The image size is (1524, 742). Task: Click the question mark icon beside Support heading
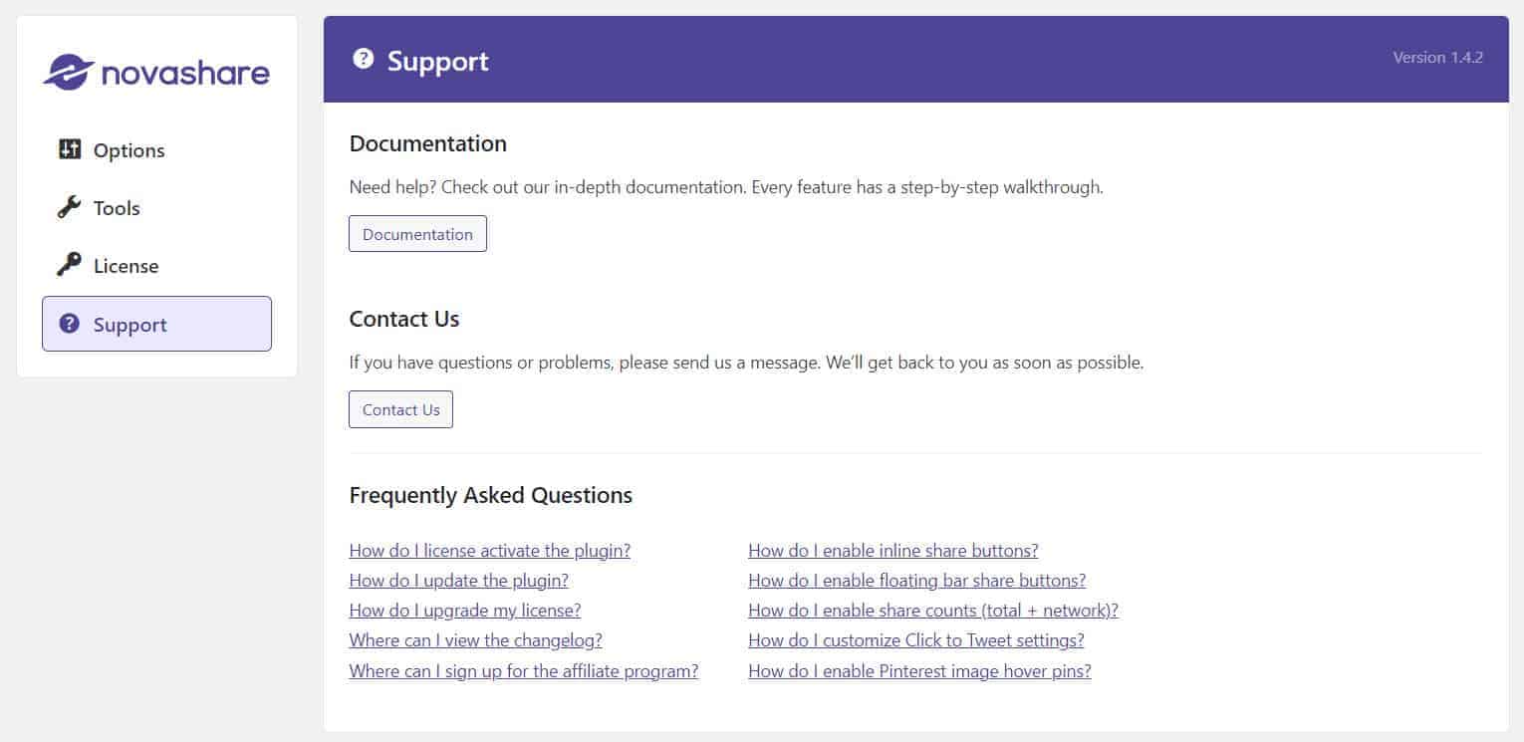(x=364, y=60)
